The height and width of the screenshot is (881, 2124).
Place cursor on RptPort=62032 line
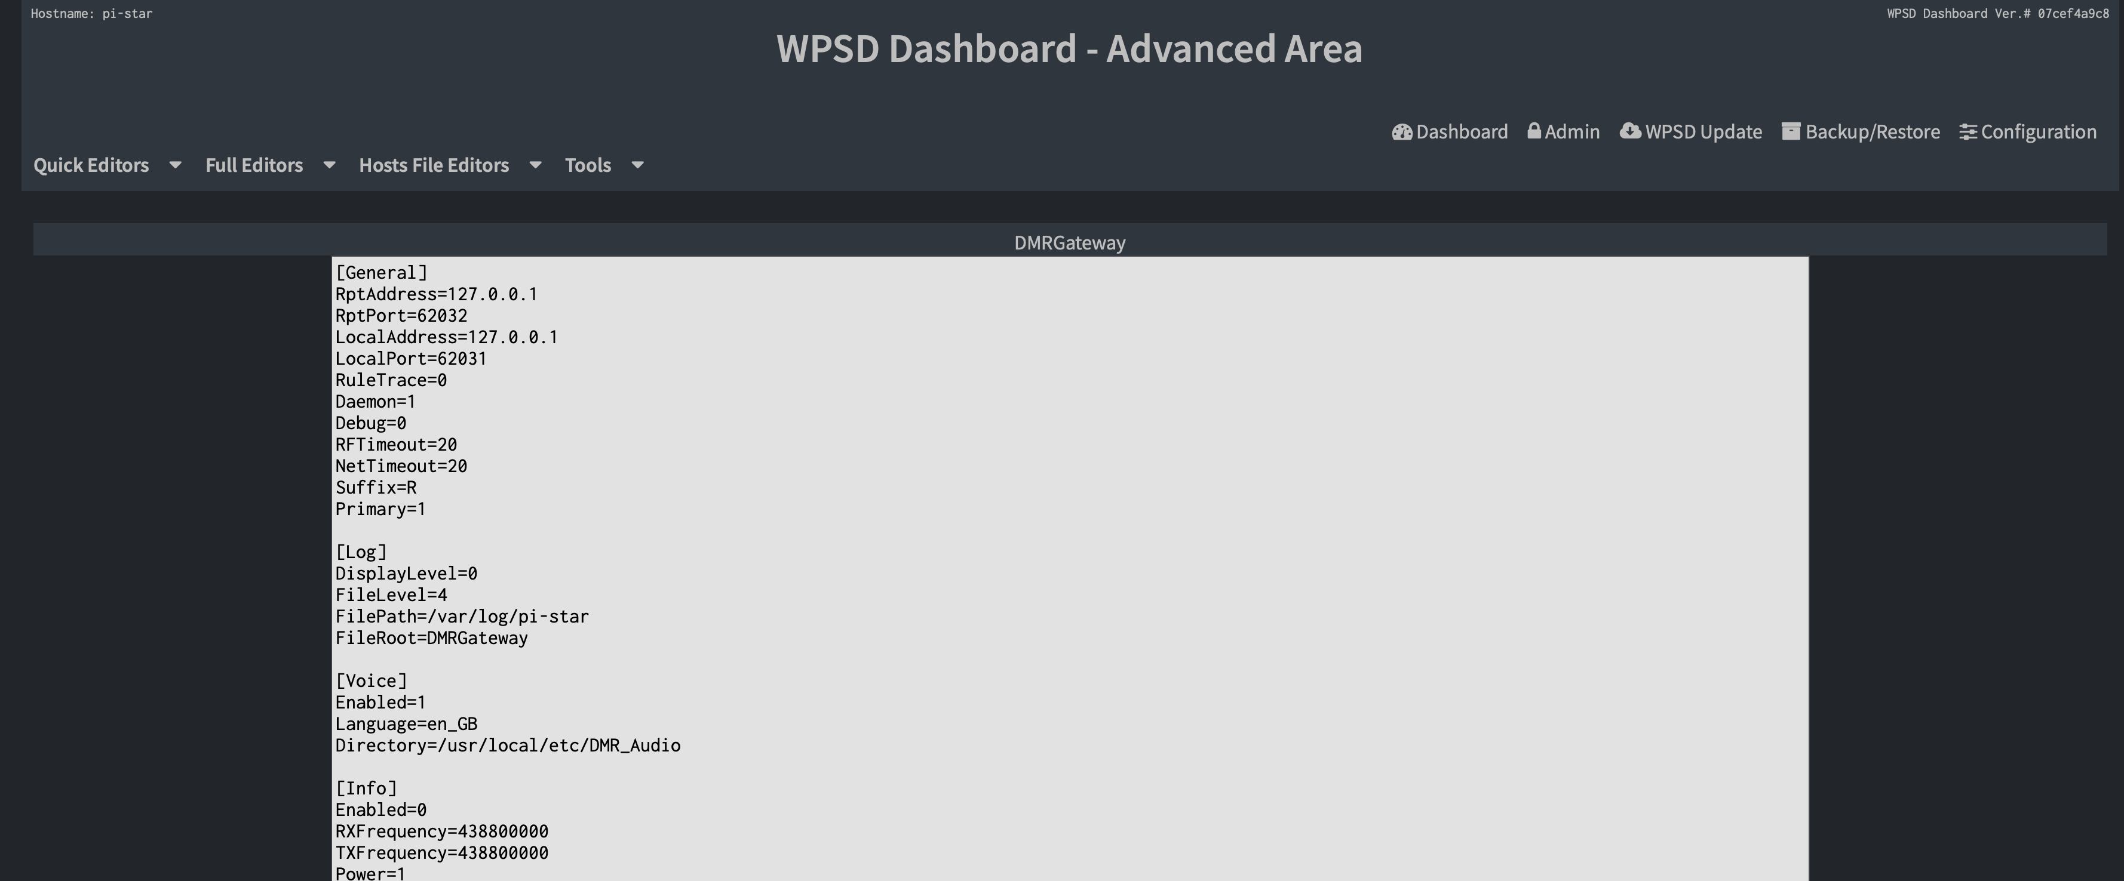[x=401, y=316]
